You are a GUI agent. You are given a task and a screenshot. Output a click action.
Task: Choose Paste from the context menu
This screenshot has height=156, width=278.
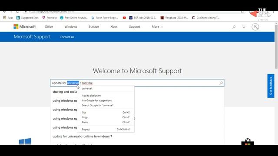point(106,122)
